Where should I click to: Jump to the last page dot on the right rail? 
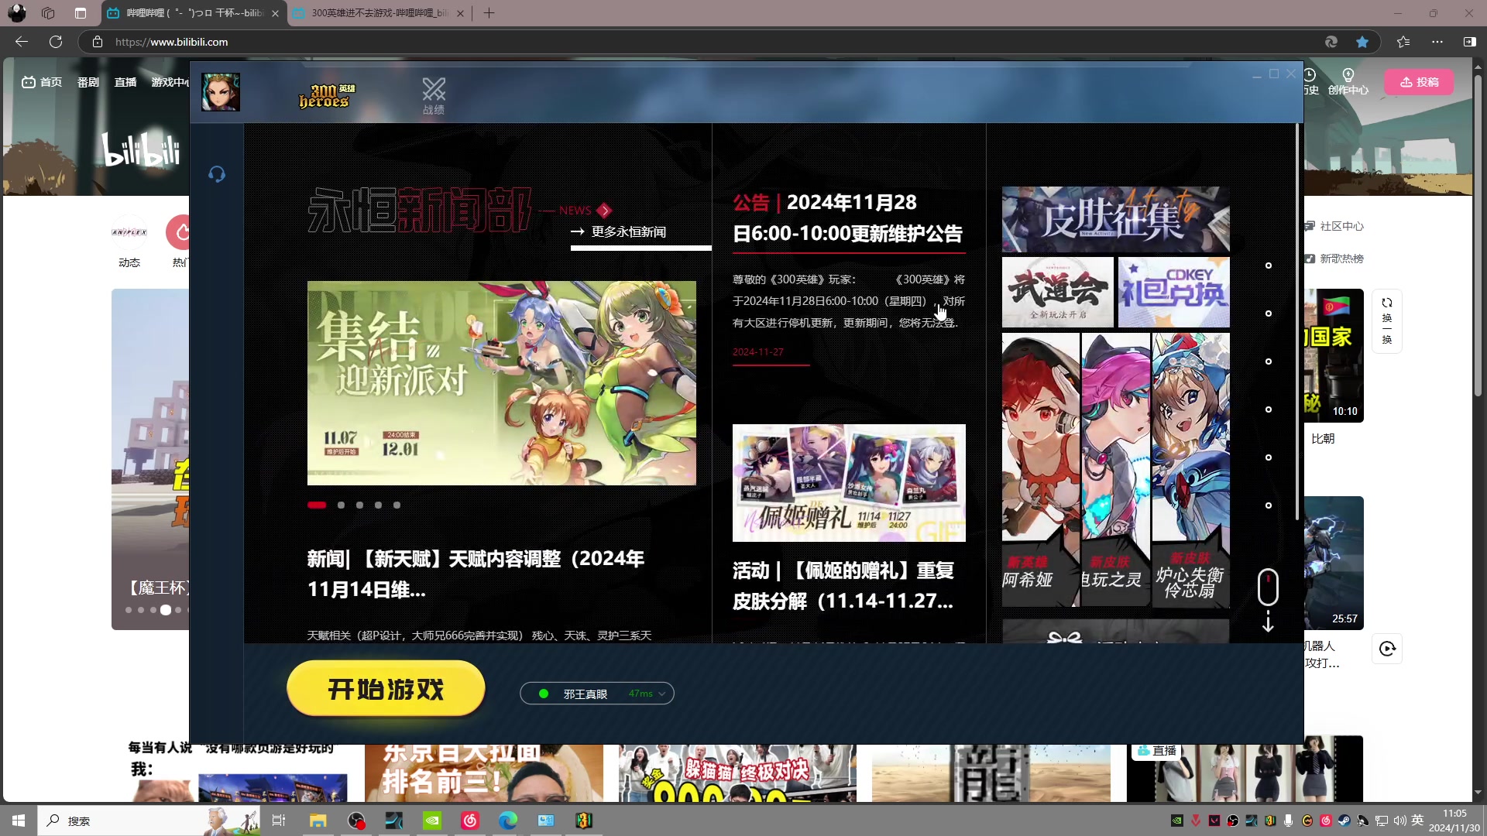tap(1269, 505)
